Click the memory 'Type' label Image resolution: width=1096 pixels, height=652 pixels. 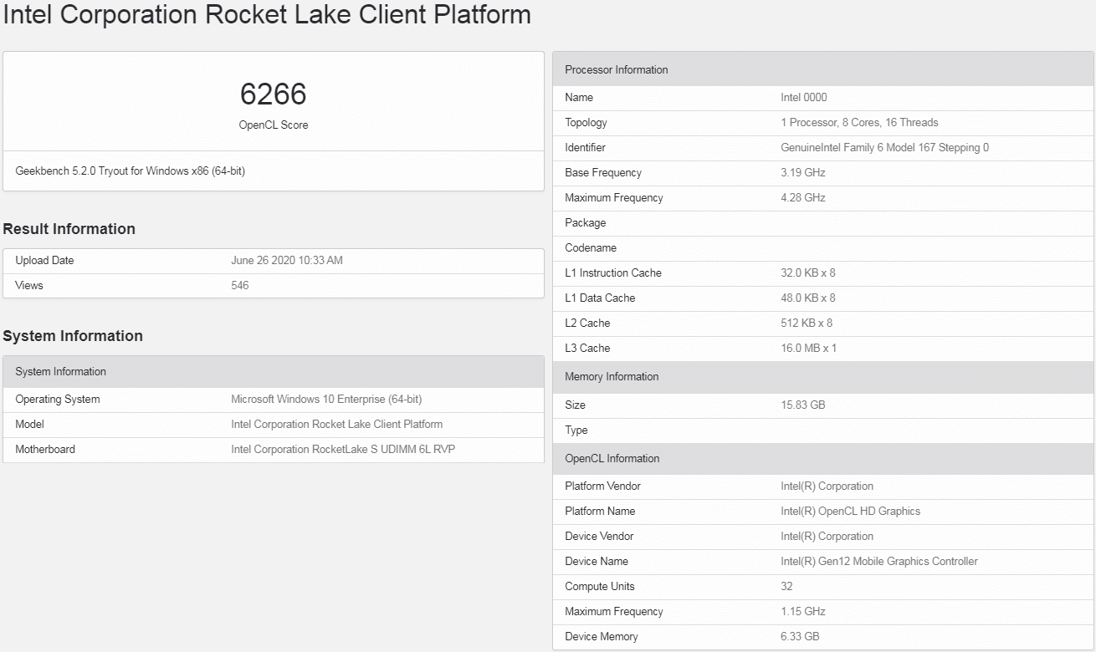click(576, 430)
